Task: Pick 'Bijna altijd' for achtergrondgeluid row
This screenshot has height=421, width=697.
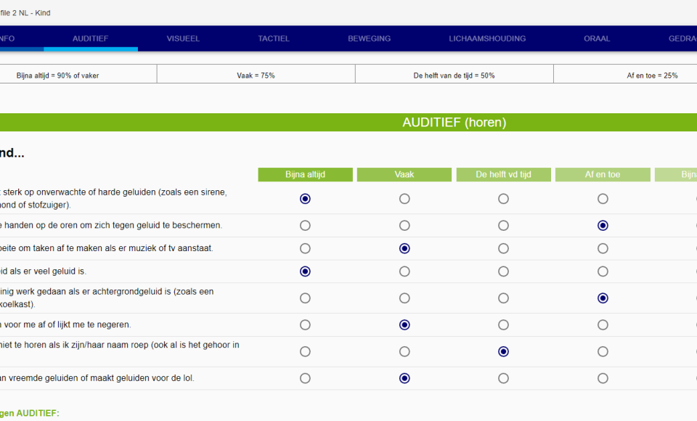Action: coord(305,298)
